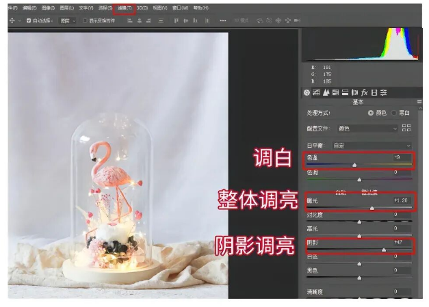Click the panel scrollbar up arrow

(420, 109)
